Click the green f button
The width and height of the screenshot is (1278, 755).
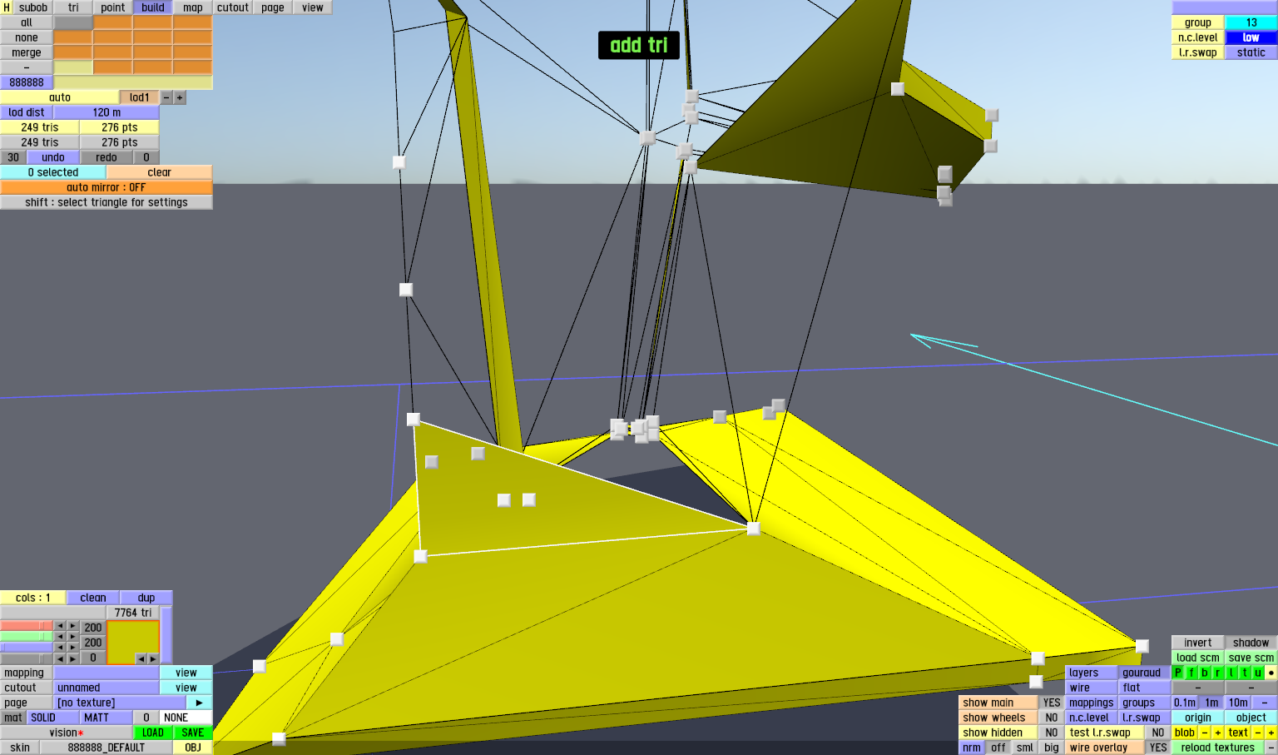pos(1191,673)
